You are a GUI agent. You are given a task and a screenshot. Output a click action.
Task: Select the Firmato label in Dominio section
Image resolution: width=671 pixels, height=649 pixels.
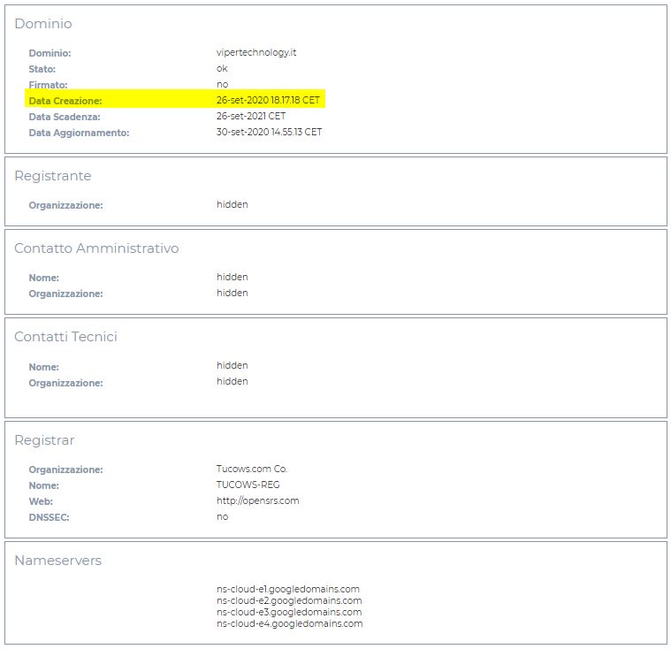48,85
